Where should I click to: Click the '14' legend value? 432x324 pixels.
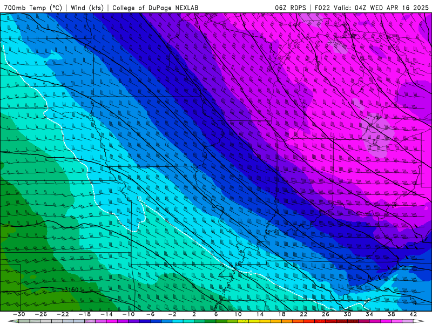pyautogui.click(x=260, y=314)
